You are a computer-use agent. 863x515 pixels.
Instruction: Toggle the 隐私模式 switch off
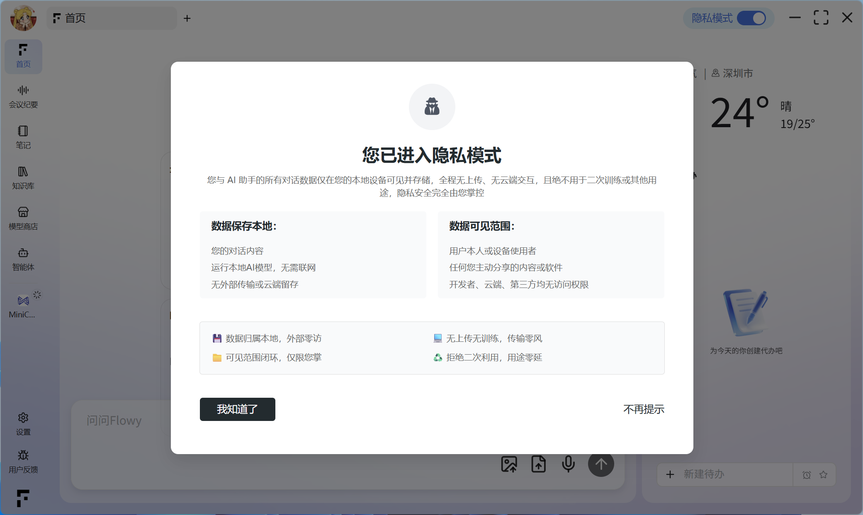point(751,18)
